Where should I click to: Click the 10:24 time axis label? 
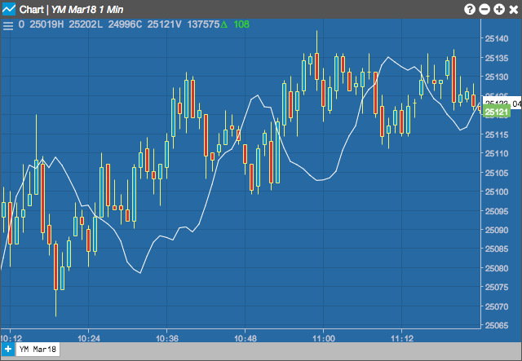(x=89, y=338)
